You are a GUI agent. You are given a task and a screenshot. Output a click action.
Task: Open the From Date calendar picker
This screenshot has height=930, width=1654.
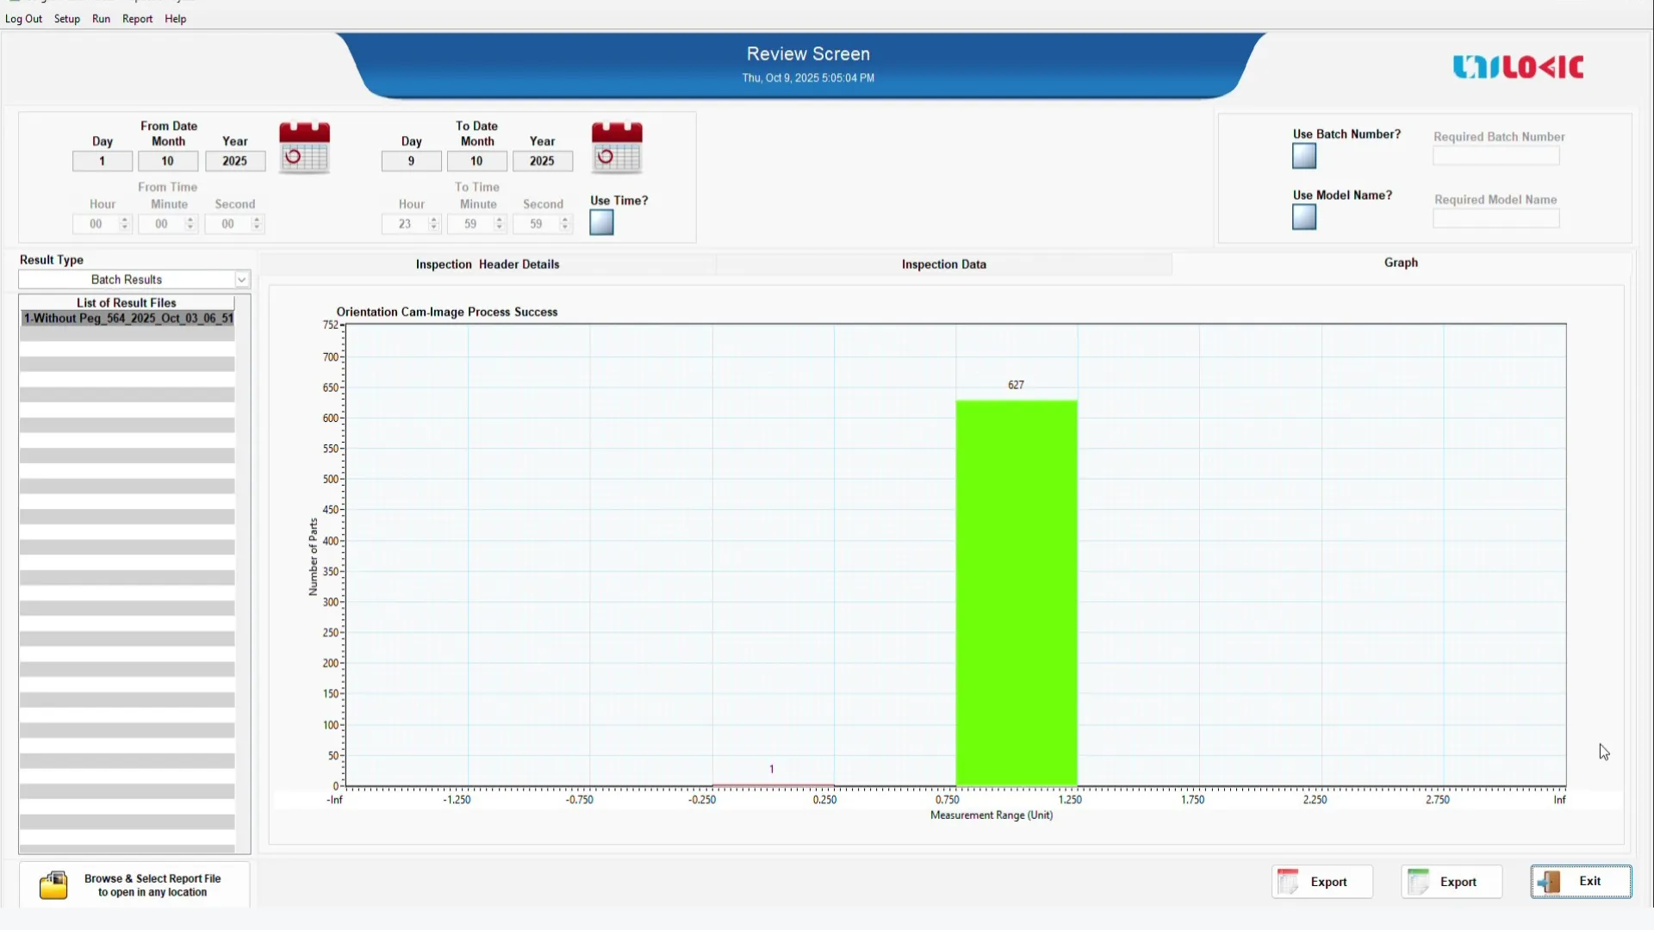pyautogui.click(x=304, y=147)
